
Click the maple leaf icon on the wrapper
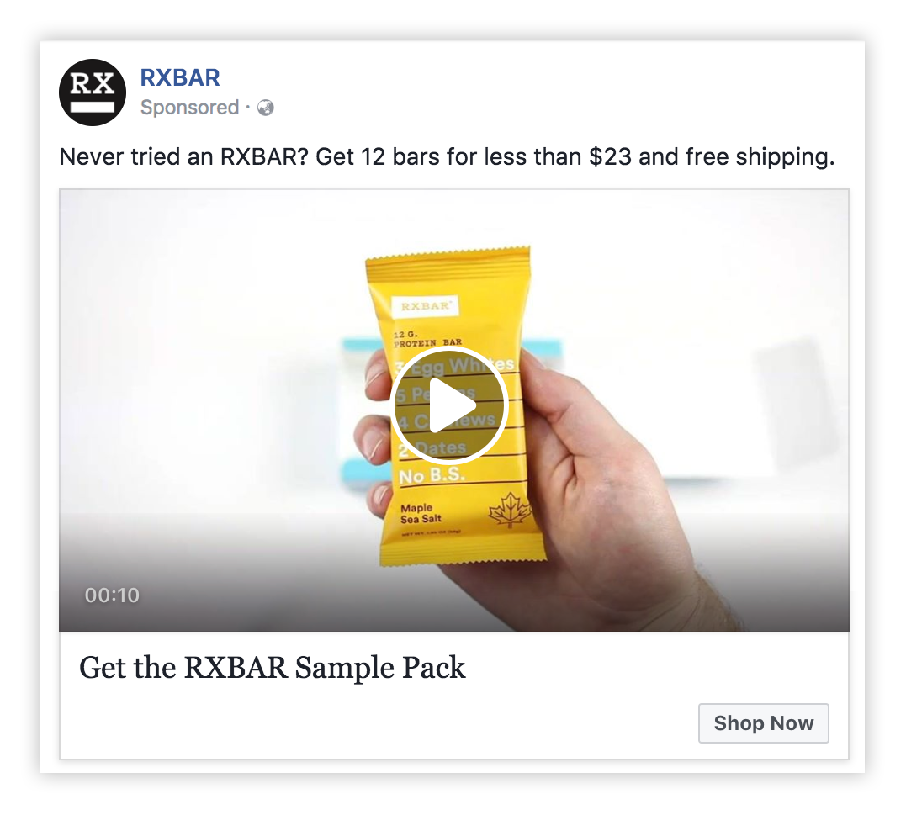(510, 510)
